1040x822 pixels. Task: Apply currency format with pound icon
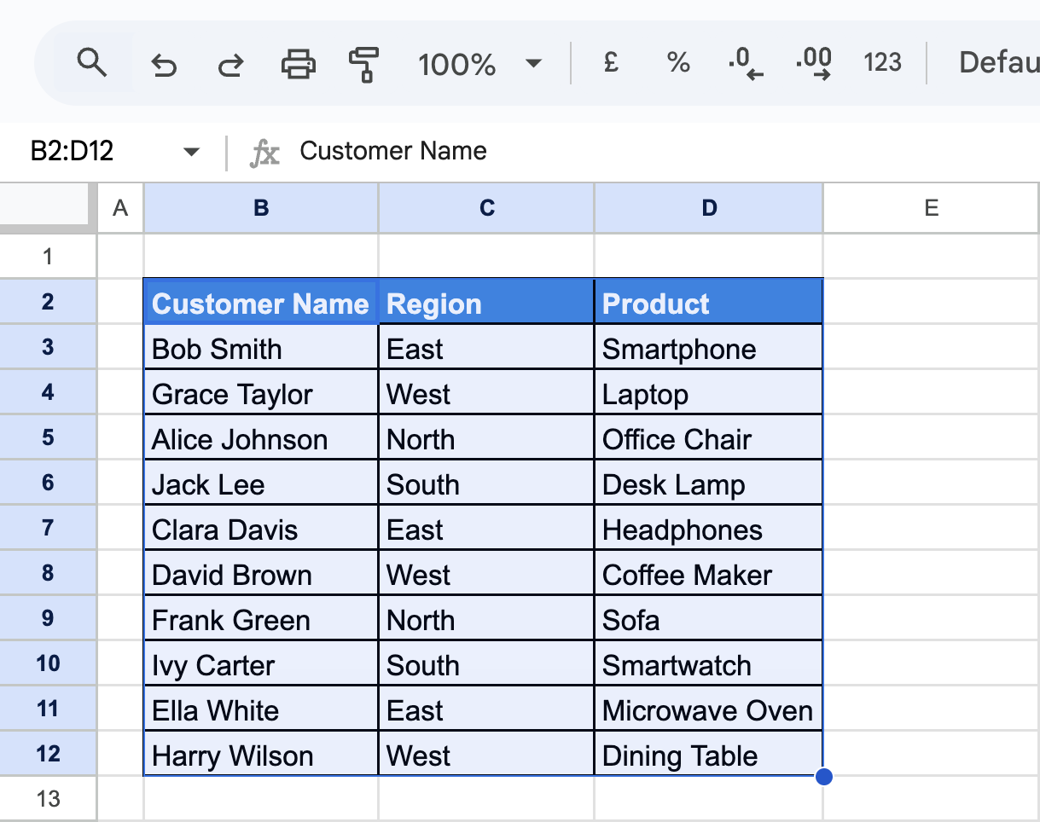point(610,62)
